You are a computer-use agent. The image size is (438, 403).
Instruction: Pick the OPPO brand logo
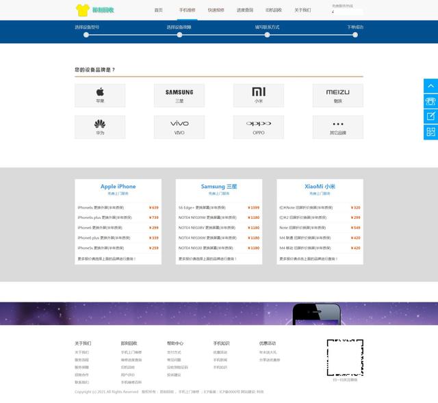259,124
